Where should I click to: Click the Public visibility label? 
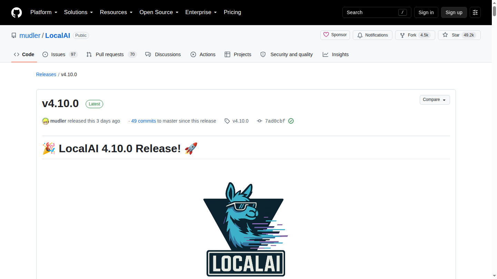pos(81,35)
